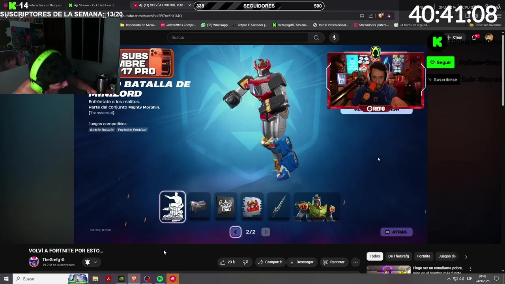This screenshot has height=284, width=505.
Task: Activate YouTube voice search microphone
Action: click(334, 37)
